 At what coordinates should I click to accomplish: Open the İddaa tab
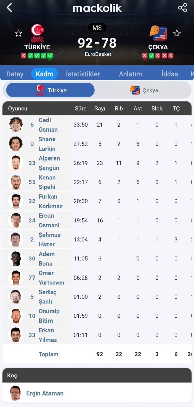(x=170, y=74)
